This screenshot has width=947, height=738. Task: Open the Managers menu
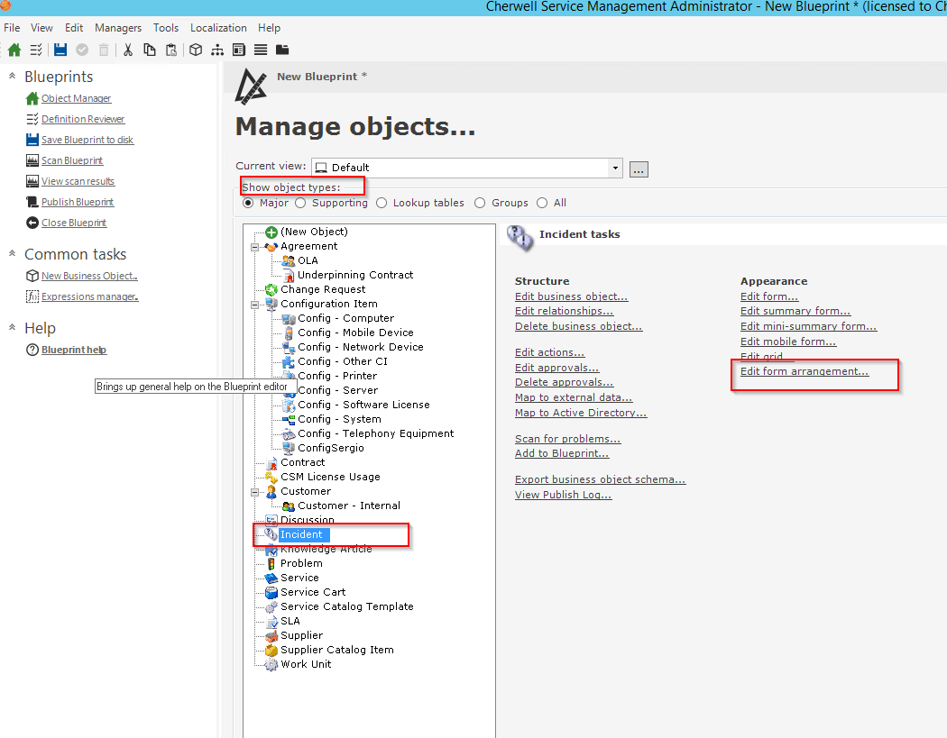(x=117, y=28)
